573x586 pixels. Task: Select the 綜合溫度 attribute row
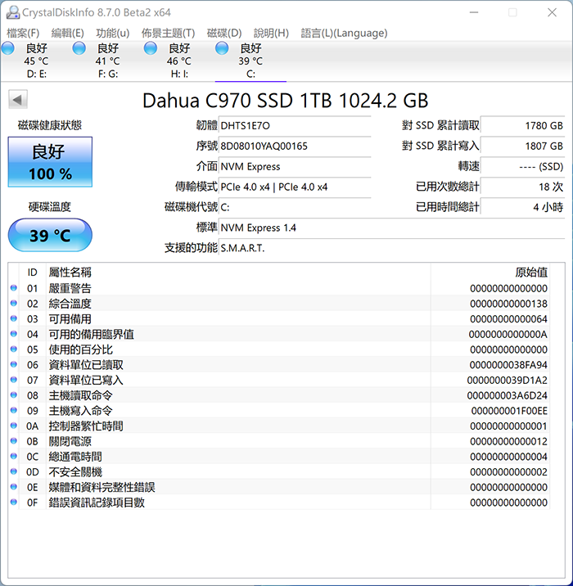tap(279, 304)
